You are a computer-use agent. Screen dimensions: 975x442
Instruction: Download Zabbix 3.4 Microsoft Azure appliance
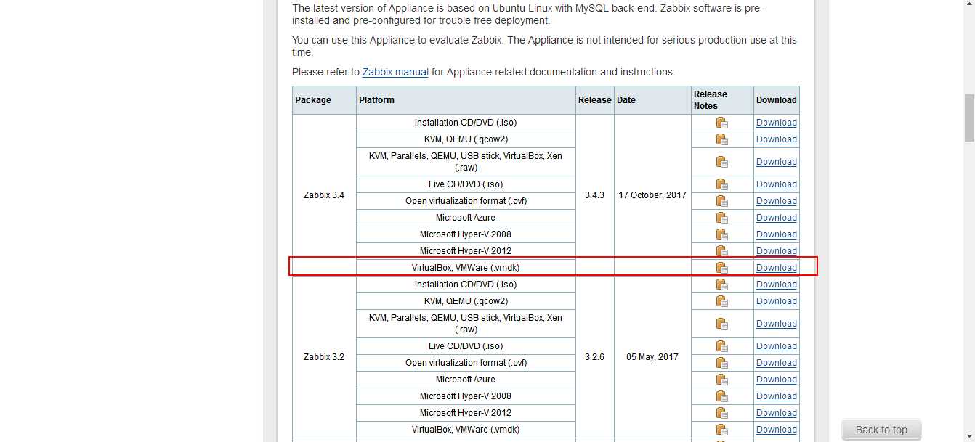pyautogui.click(x=776, y=218)
